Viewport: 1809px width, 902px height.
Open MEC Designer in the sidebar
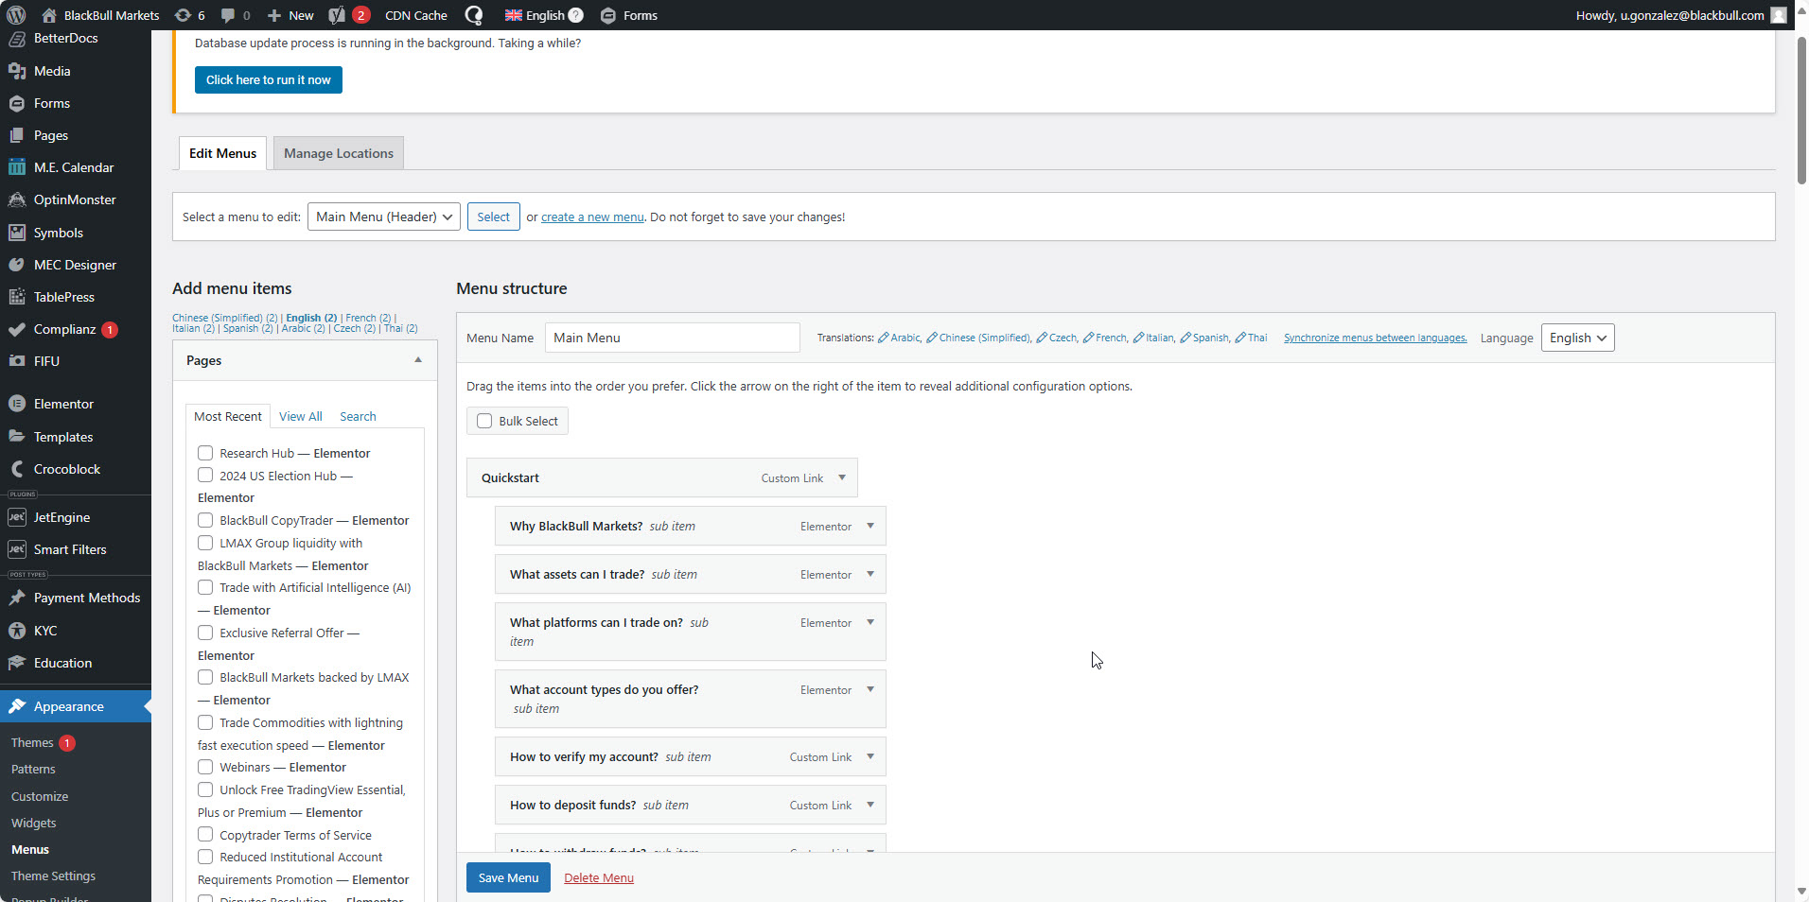click(x=76, y=265)
